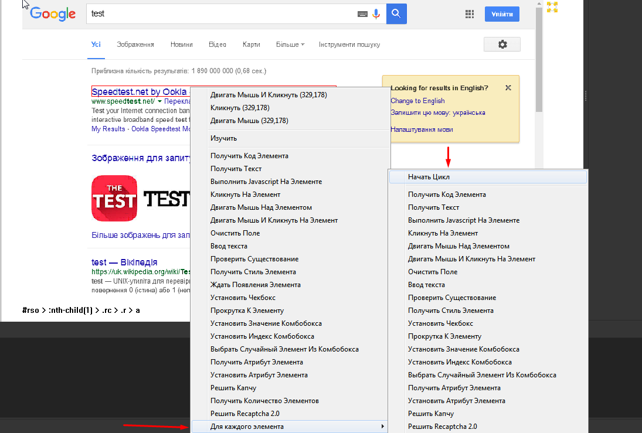Click the red THE TEST image thumbnail
This screenshot has width=642, height=433.
click(114, 199)
